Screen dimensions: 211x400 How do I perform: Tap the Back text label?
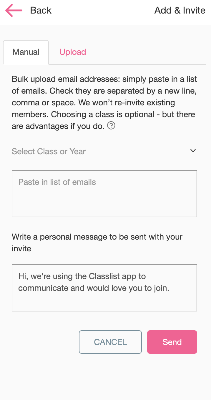pos(41,10)
